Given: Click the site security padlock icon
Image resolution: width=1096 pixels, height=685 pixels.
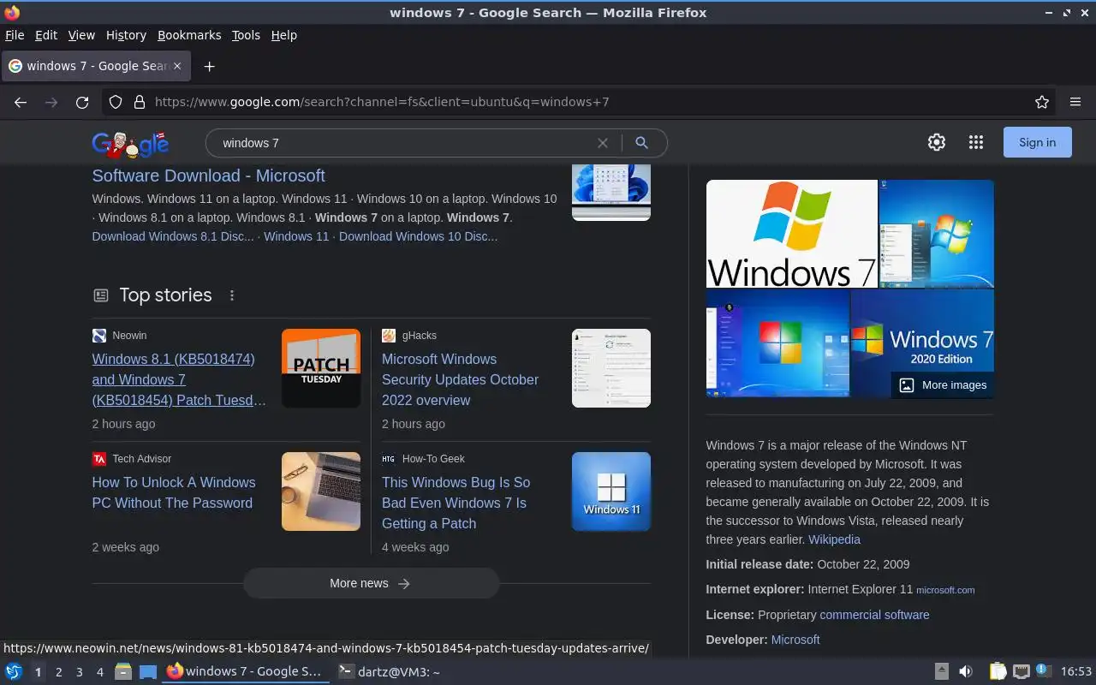Looking at the screenshot, I should (x=140, y=102).
